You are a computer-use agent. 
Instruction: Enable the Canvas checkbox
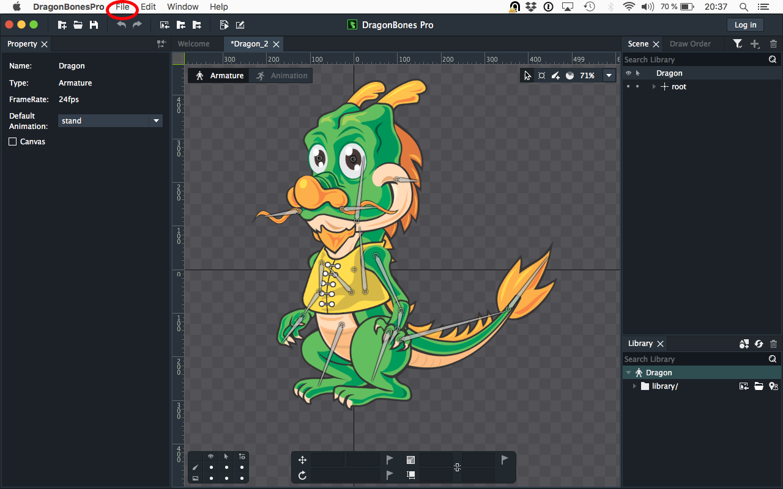(x=13, y=142)
